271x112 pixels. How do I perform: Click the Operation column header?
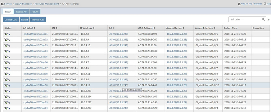pos(258,28)
